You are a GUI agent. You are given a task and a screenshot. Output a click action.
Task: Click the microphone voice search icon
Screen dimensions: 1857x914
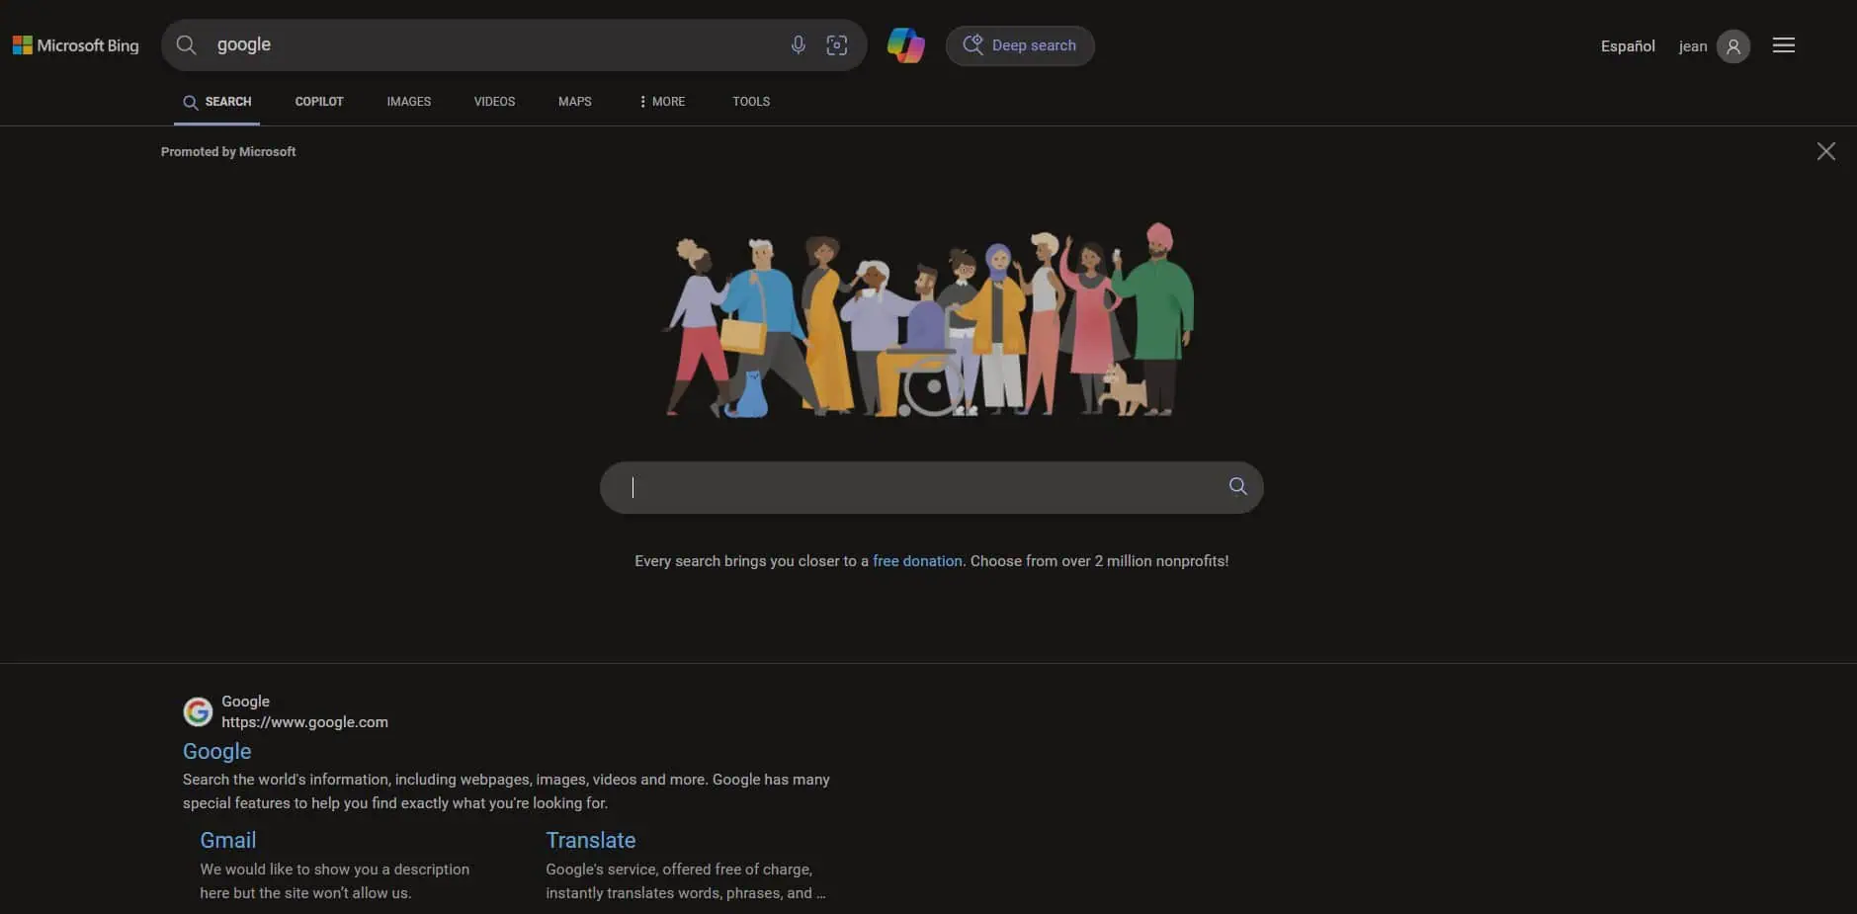tap(798, 45)
